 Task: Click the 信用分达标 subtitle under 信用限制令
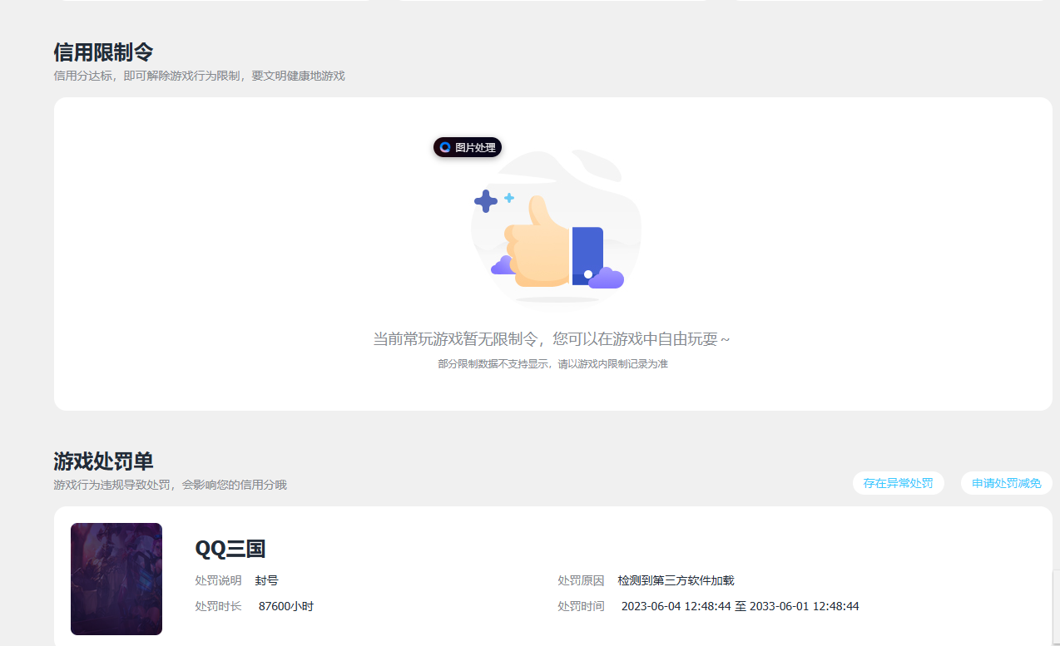coord(199,76)
